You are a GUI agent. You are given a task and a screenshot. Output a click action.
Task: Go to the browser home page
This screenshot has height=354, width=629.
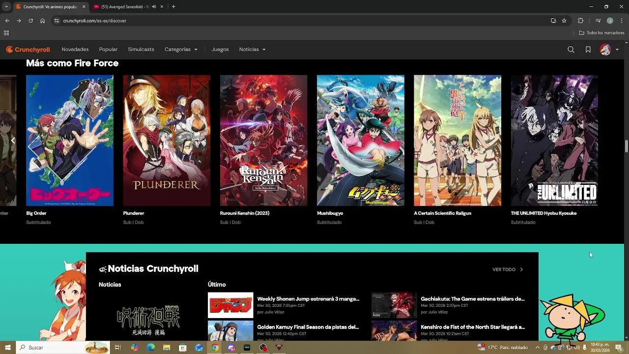pyautogui.click(x=42, y=21)
